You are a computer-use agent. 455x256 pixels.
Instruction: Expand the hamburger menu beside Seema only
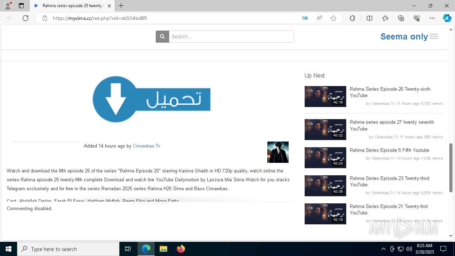pyautogui.click(x=434, y=36)
